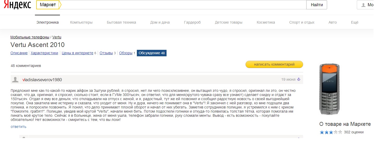
Task: Click the Vertu Ascent 2010 page title
Action: click(x=38, y=45)
